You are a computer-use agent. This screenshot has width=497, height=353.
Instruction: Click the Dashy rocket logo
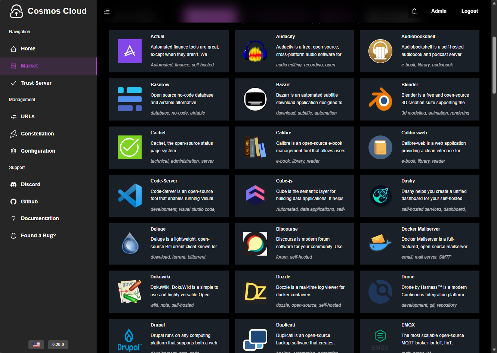tap(380, 196)
